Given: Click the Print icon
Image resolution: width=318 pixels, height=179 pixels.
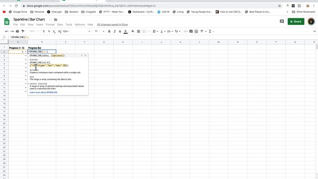Looking at the screenshot, I should (17, 31).
